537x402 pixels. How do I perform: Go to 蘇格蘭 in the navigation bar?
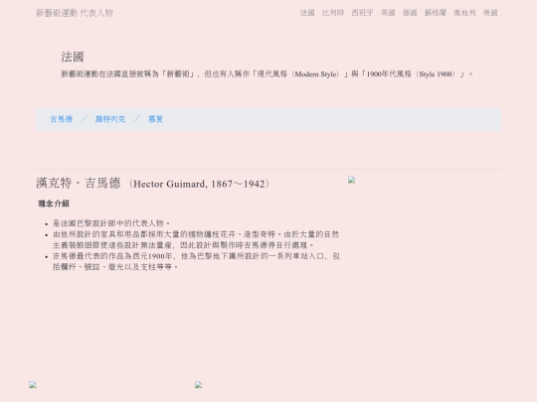point(436,13)
